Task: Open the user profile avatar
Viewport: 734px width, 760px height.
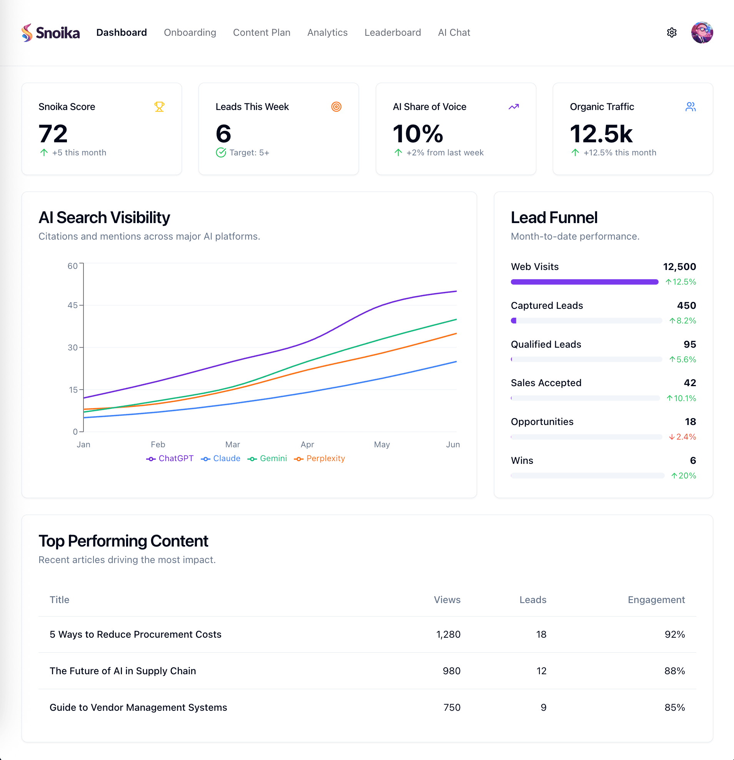Action: (701, 33)
